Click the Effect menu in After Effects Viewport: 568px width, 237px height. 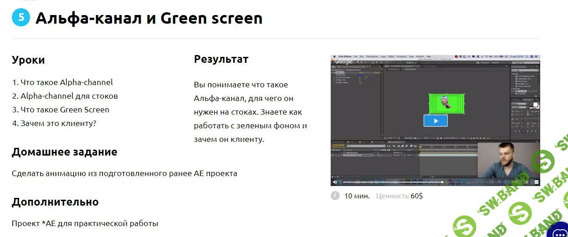coord(391,56)
